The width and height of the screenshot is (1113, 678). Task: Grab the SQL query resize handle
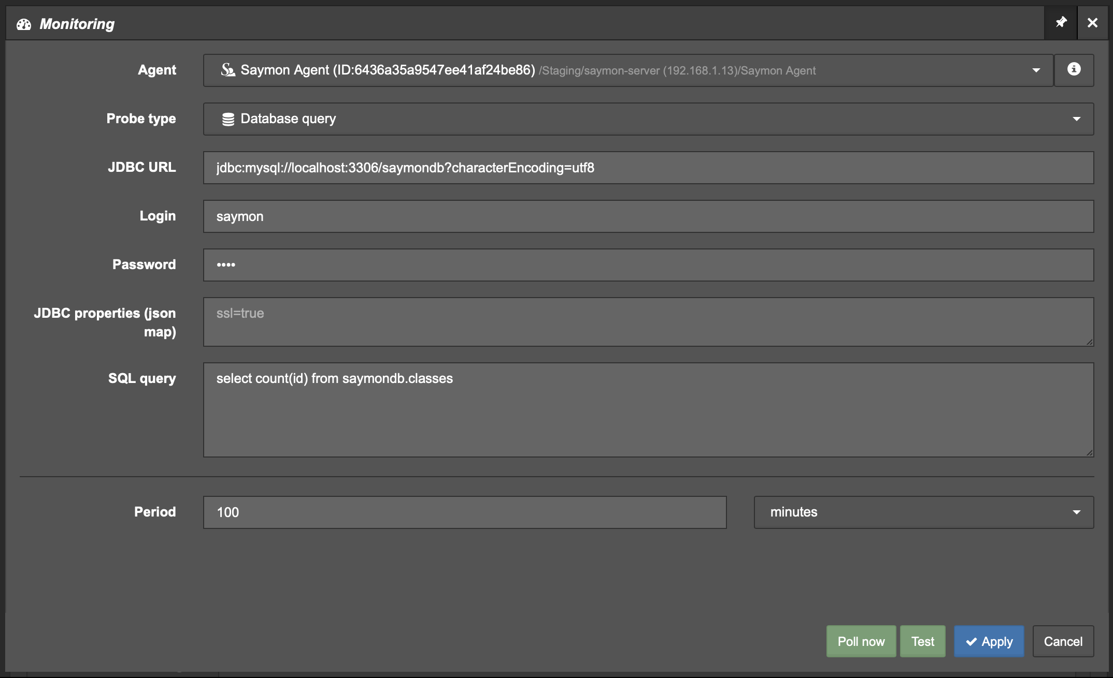pos(1089,452)
